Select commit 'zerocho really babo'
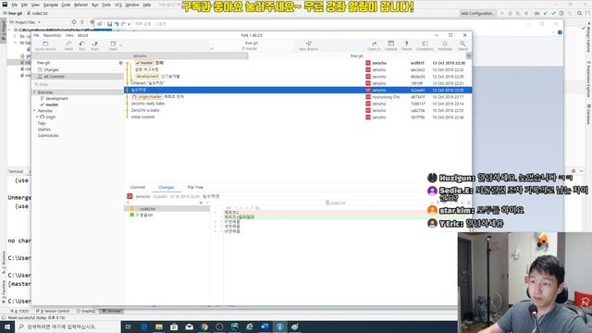 [x=298, y=104]
